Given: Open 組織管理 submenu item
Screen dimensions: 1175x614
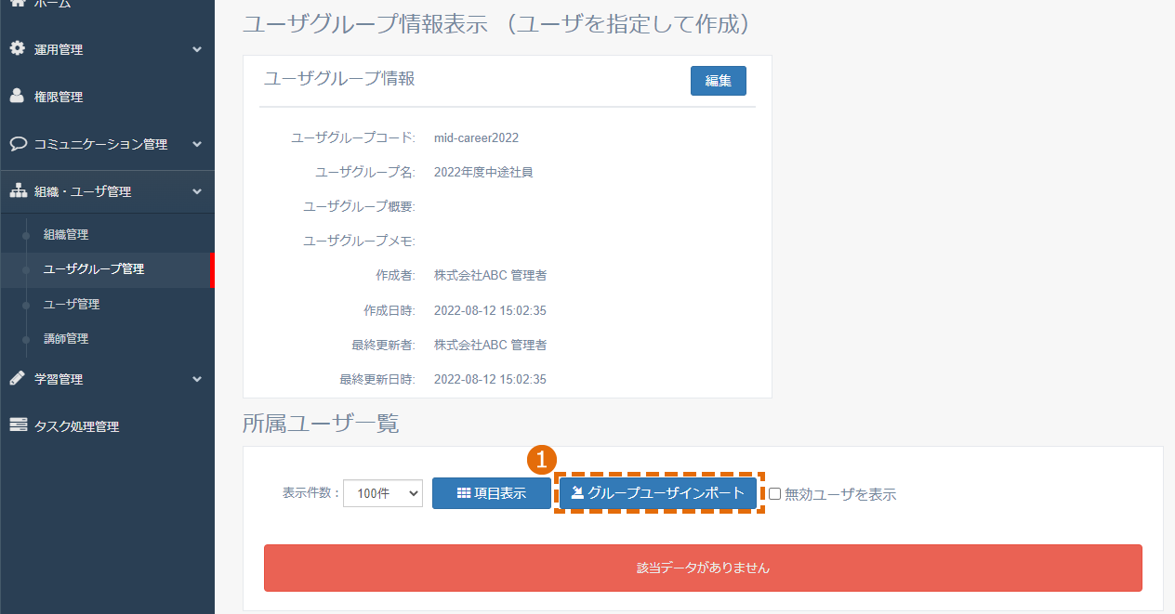Looking at the screenshot, I should [x=66, y=235].
